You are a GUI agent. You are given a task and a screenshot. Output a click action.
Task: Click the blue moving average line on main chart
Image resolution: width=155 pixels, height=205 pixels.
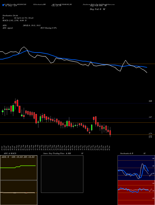point(73,60)
